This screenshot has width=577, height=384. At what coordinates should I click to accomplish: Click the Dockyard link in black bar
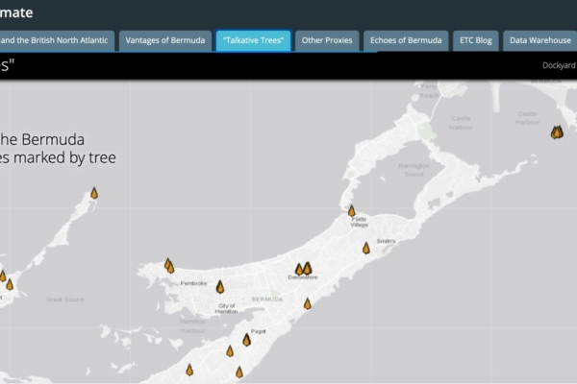559,66
